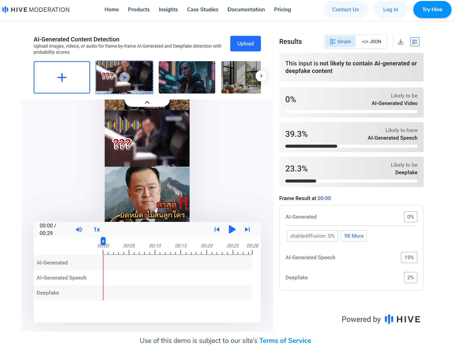Click the blue timeline playhead handle
455x353 pixels.
pos(103,241)
